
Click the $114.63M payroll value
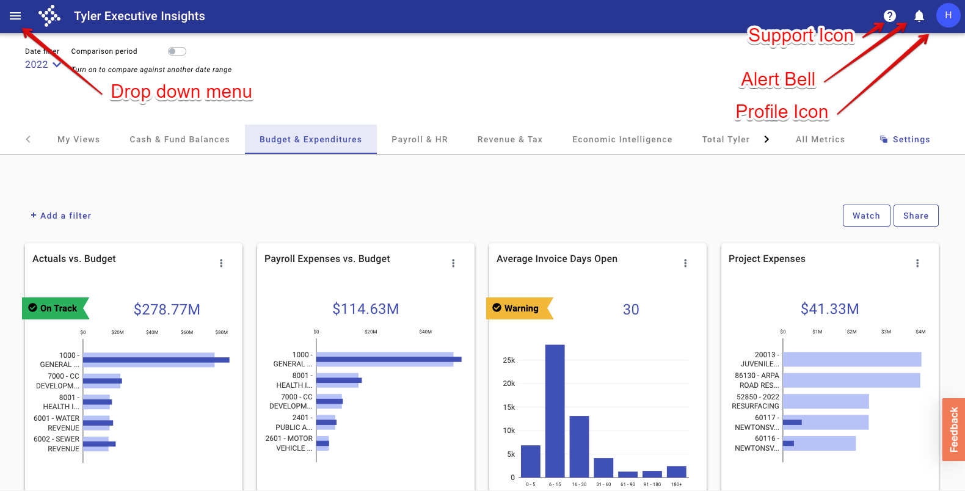tap(366, 309)
